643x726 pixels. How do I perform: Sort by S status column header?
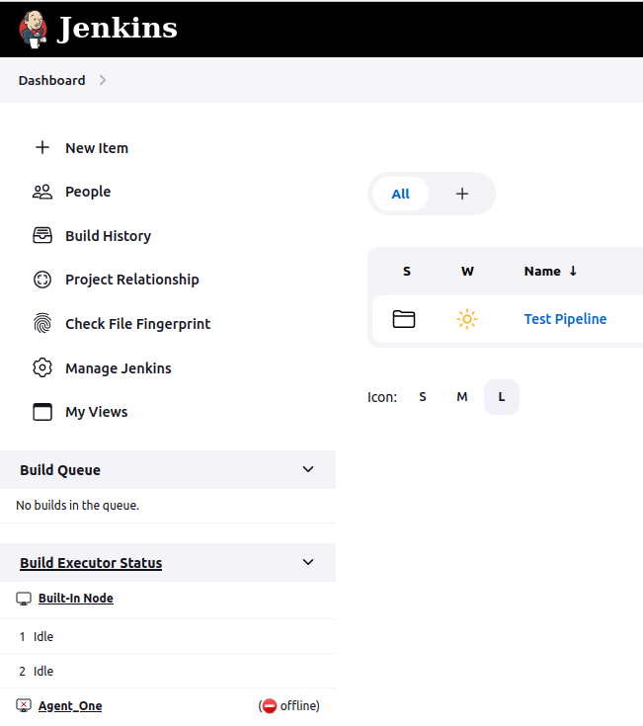point(407,272)
